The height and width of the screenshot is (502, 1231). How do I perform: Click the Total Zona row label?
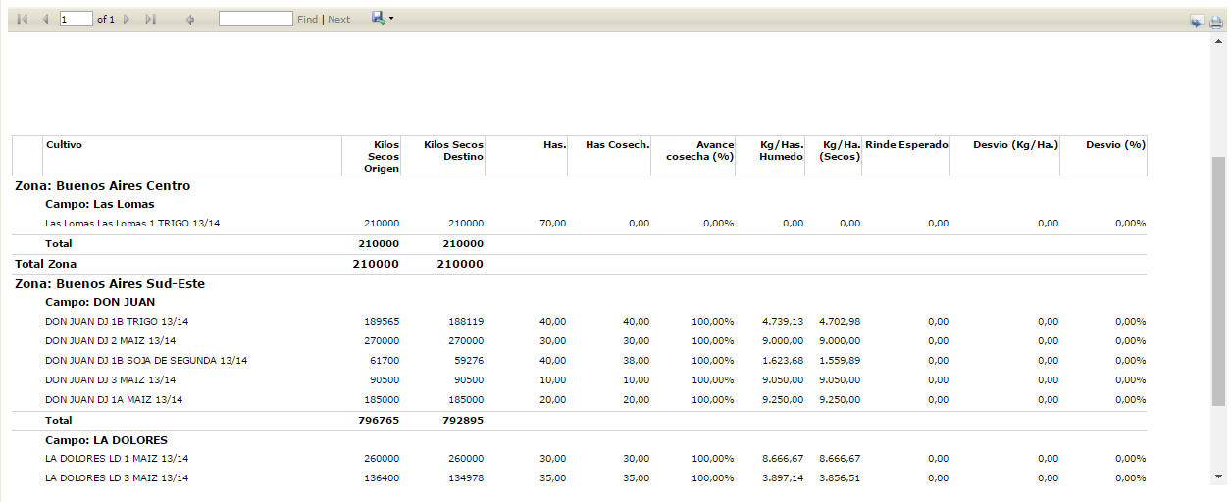45,264
